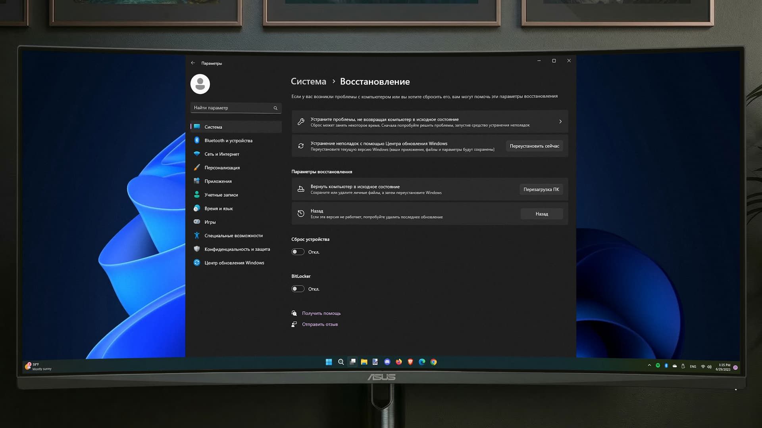Return to Система via breadcrumb
Viewport: 762px width, 428px height.
coord(308,82)
